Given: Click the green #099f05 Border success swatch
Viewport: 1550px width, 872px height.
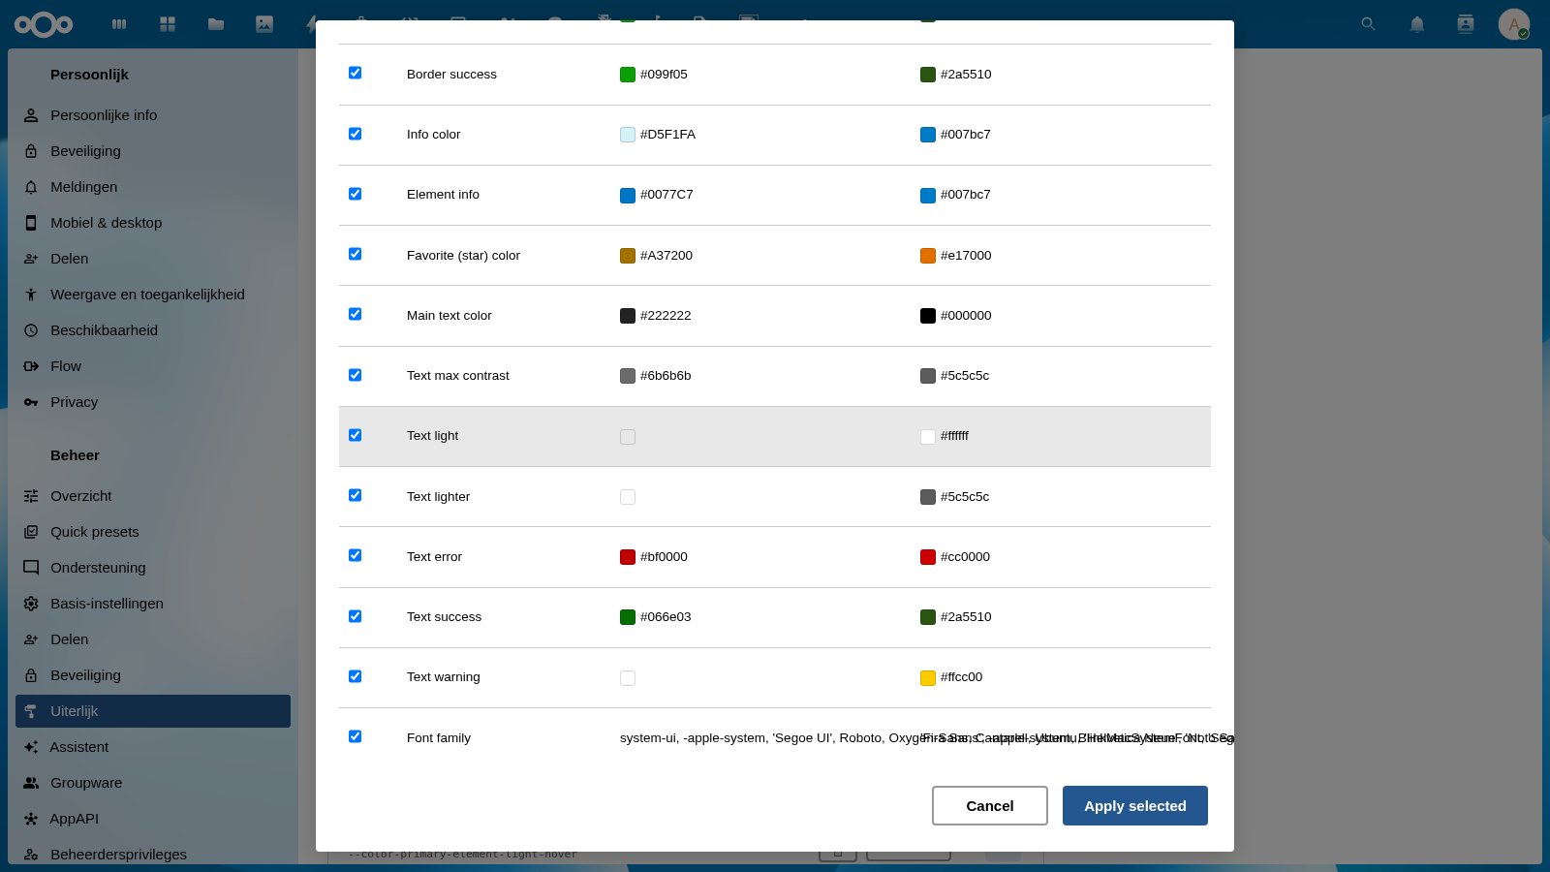Looking at the screenshot, I should [628, 75].
